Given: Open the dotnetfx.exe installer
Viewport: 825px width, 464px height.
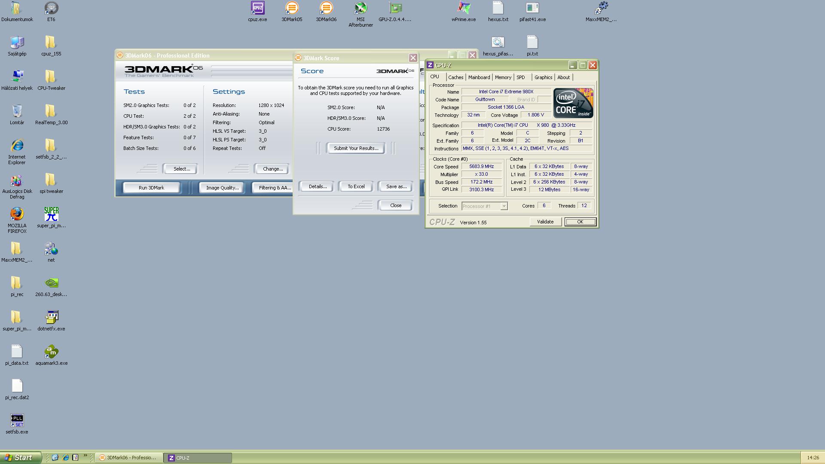Looking at the screenshot, I should [51, 321].
